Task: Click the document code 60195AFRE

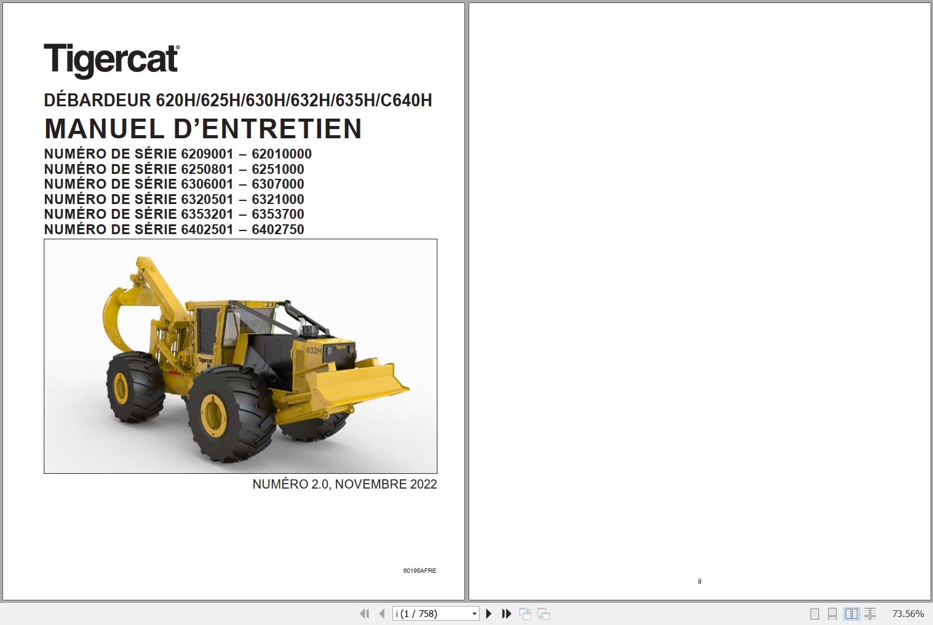Action: 420,570
